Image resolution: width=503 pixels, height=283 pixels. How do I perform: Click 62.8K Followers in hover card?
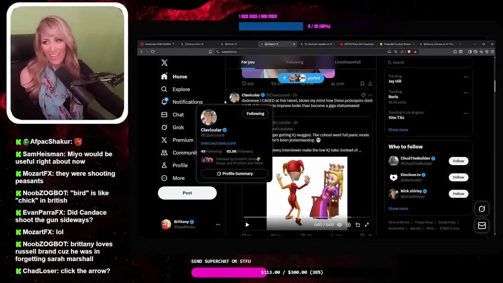pyautogui.click(x=240, y=151)
